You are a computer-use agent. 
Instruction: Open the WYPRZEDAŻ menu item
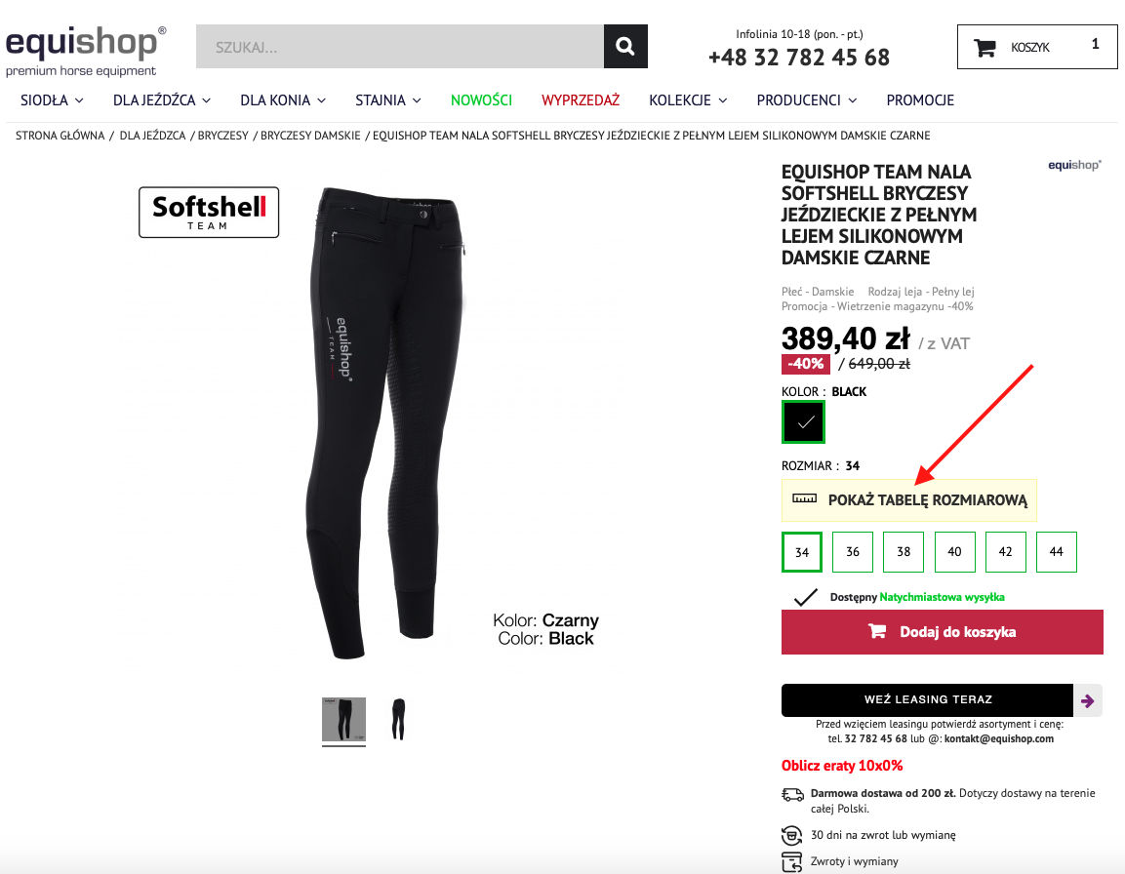(581, 100)
